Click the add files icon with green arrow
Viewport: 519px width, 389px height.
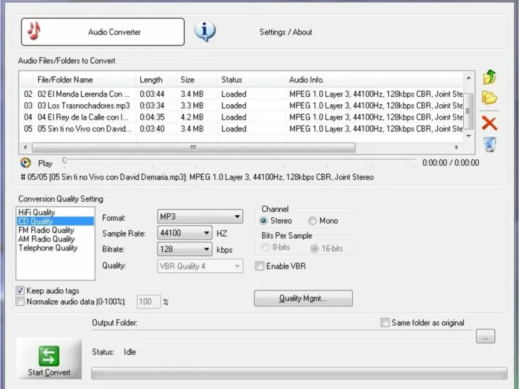490,77
